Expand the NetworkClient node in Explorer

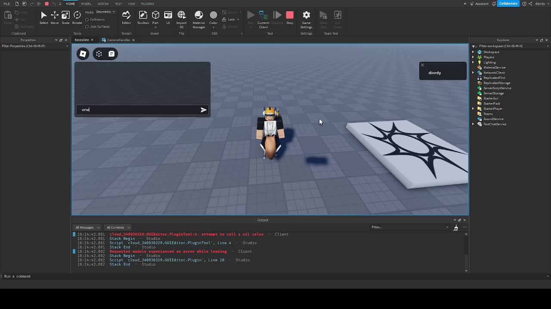(473, 73)
